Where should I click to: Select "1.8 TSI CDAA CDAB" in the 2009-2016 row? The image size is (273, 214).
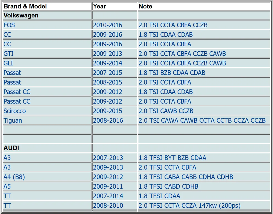click(166, 35)
